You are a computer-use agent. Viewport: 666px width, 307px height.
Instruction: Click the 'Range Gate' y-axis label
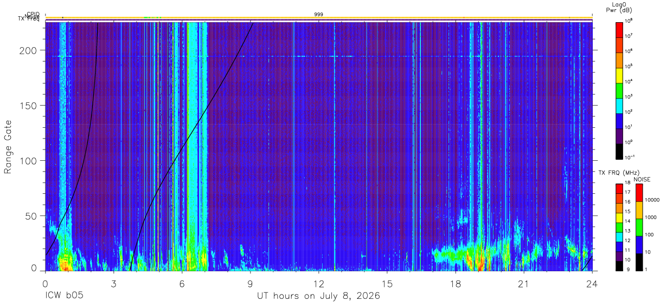pyautogui.click(x=8, y=147)
